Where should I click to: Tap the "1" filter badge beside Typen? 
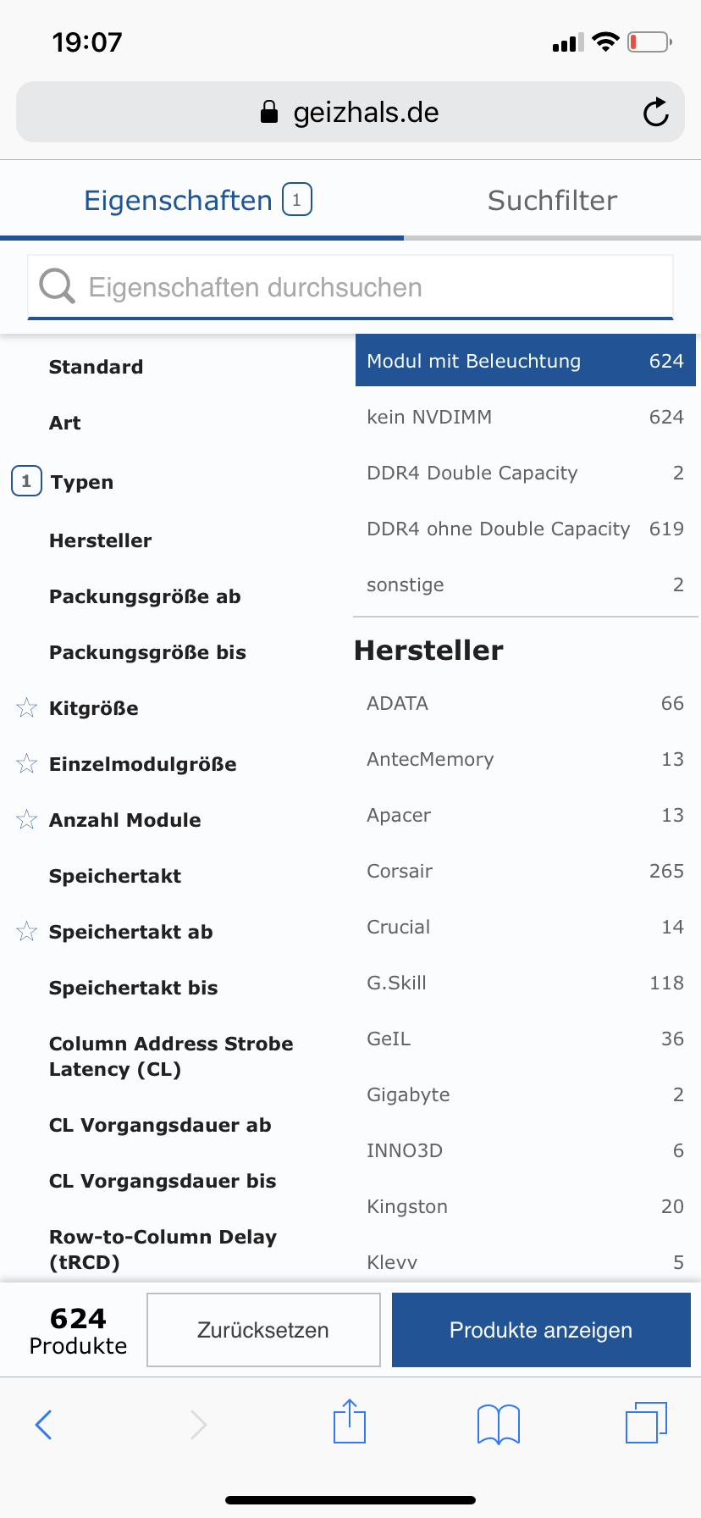point(26,480)
